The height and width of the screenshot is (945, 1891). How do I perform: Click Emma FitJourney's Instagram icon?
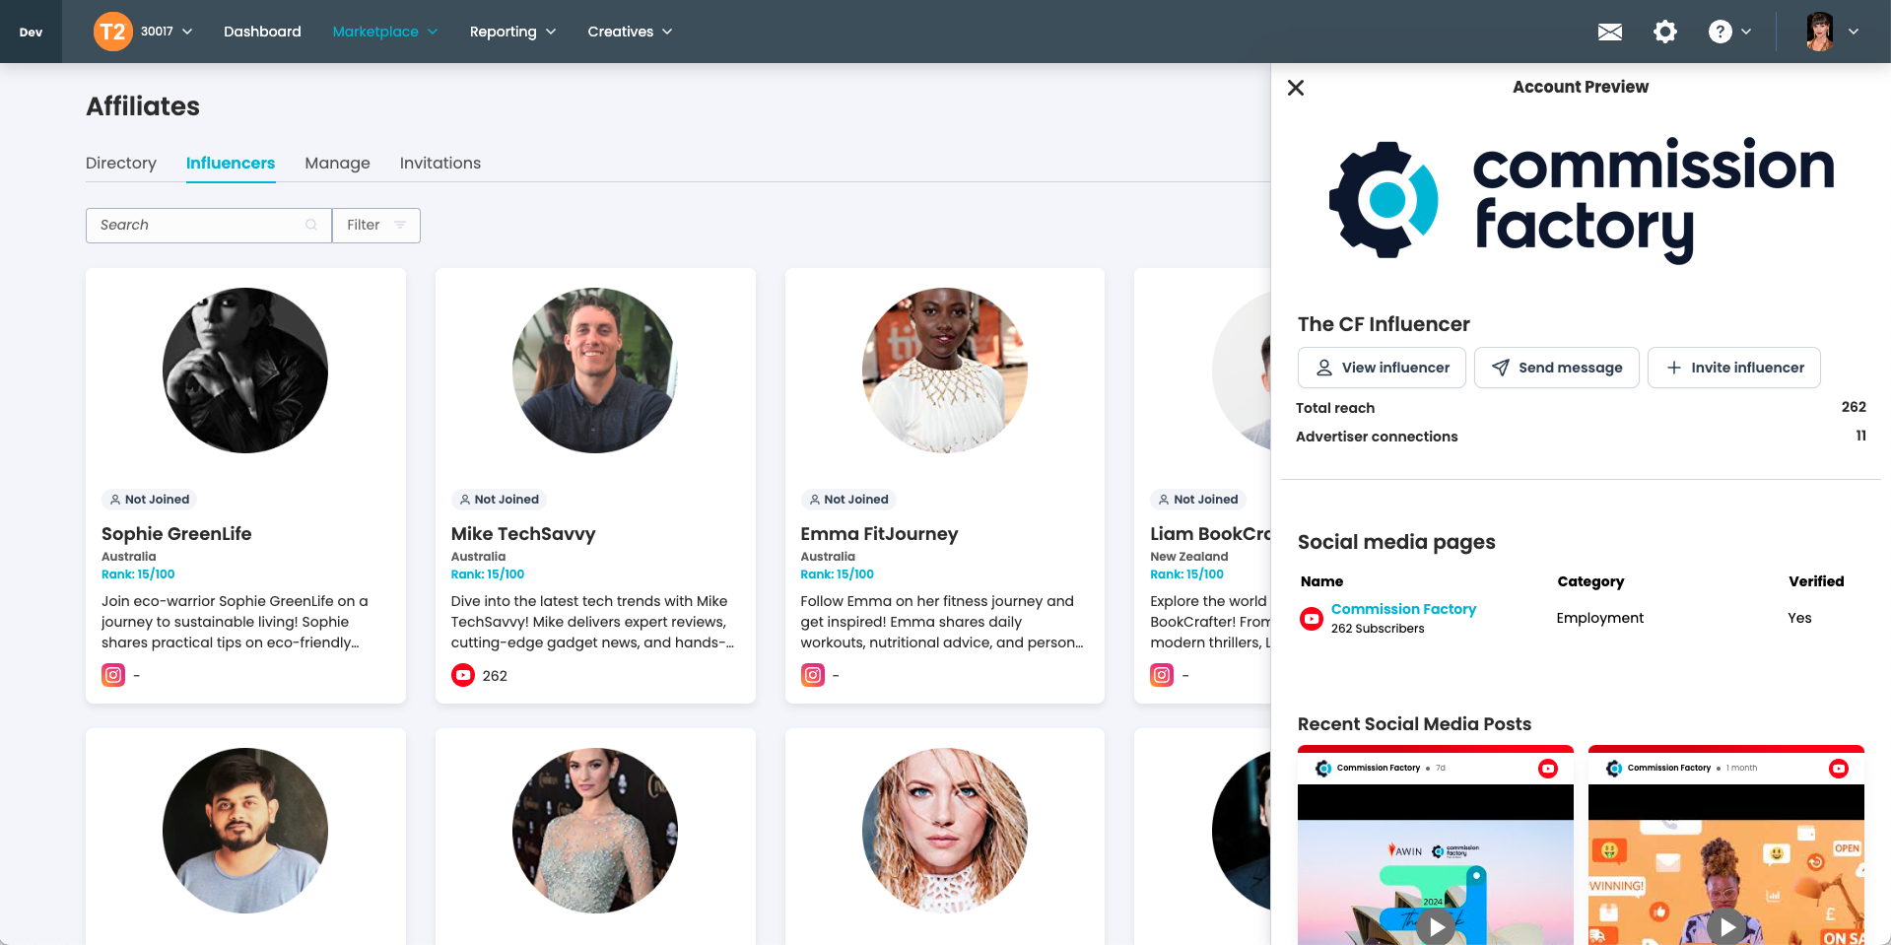813,675
